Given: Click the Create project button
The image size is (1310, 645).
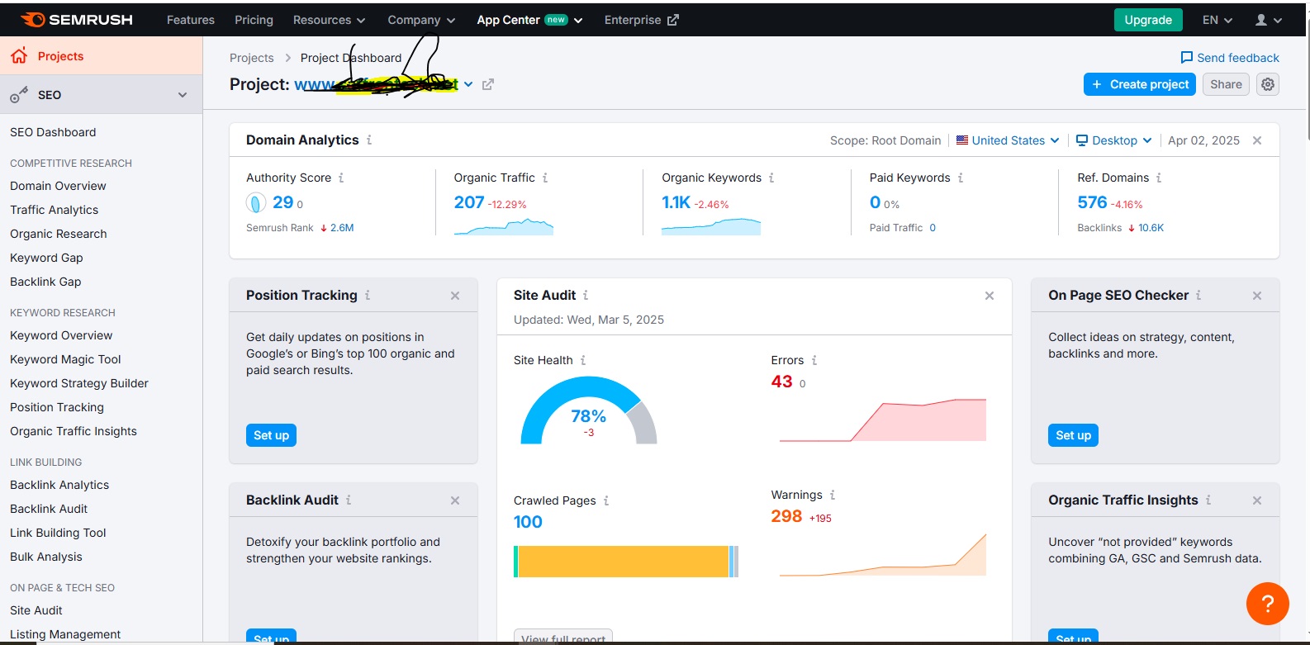Looking at the screenshot, I should (1140, 84).
